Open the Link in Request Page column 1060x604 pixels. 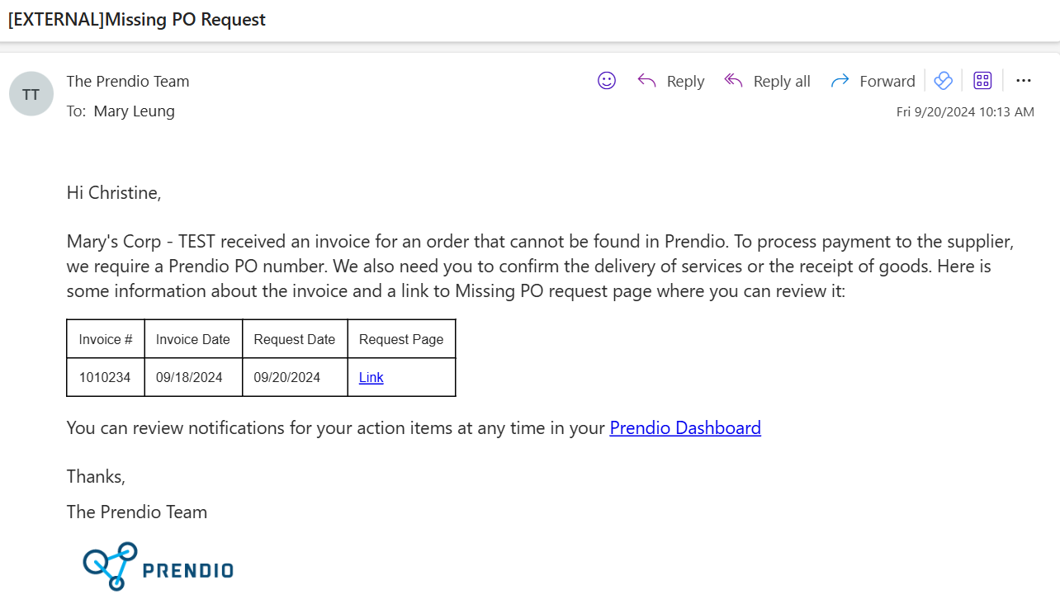coord(371,377)
